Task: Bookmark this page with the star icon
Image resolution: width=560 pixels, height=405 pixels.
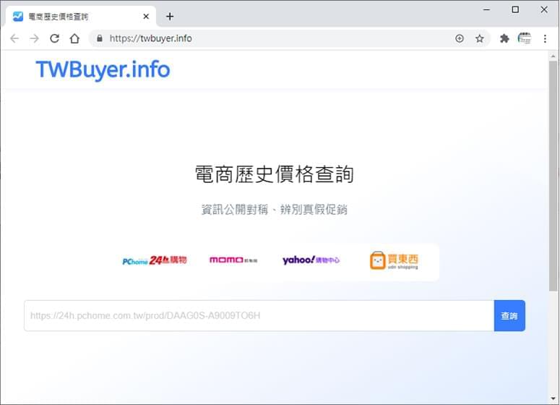Action: [x=480, y=38]
